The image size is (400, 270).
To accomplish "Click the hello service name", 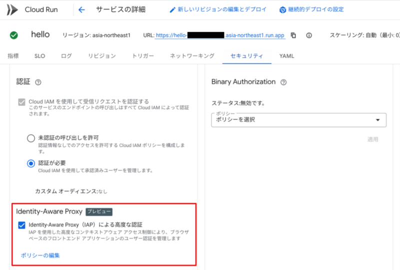I will [x=40, y=34].
